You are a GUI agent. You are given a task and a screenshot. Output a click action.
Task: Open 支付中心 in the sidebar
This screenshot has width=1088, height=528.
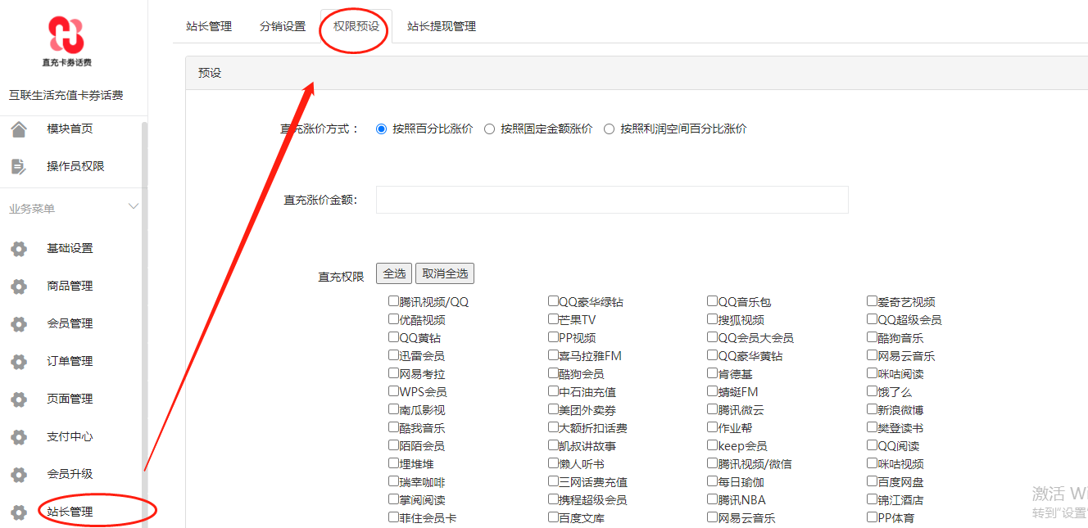pyautogui.click(x=70, y=436)
